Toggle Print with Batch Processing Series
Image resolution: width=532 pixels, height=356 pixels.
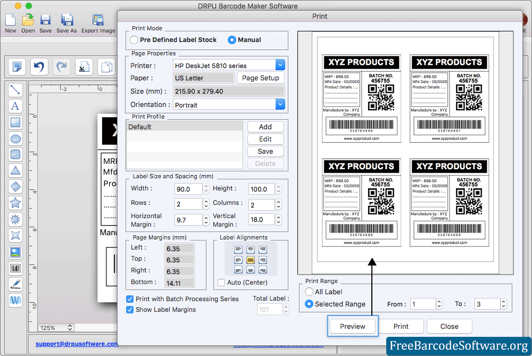[130, 299]
